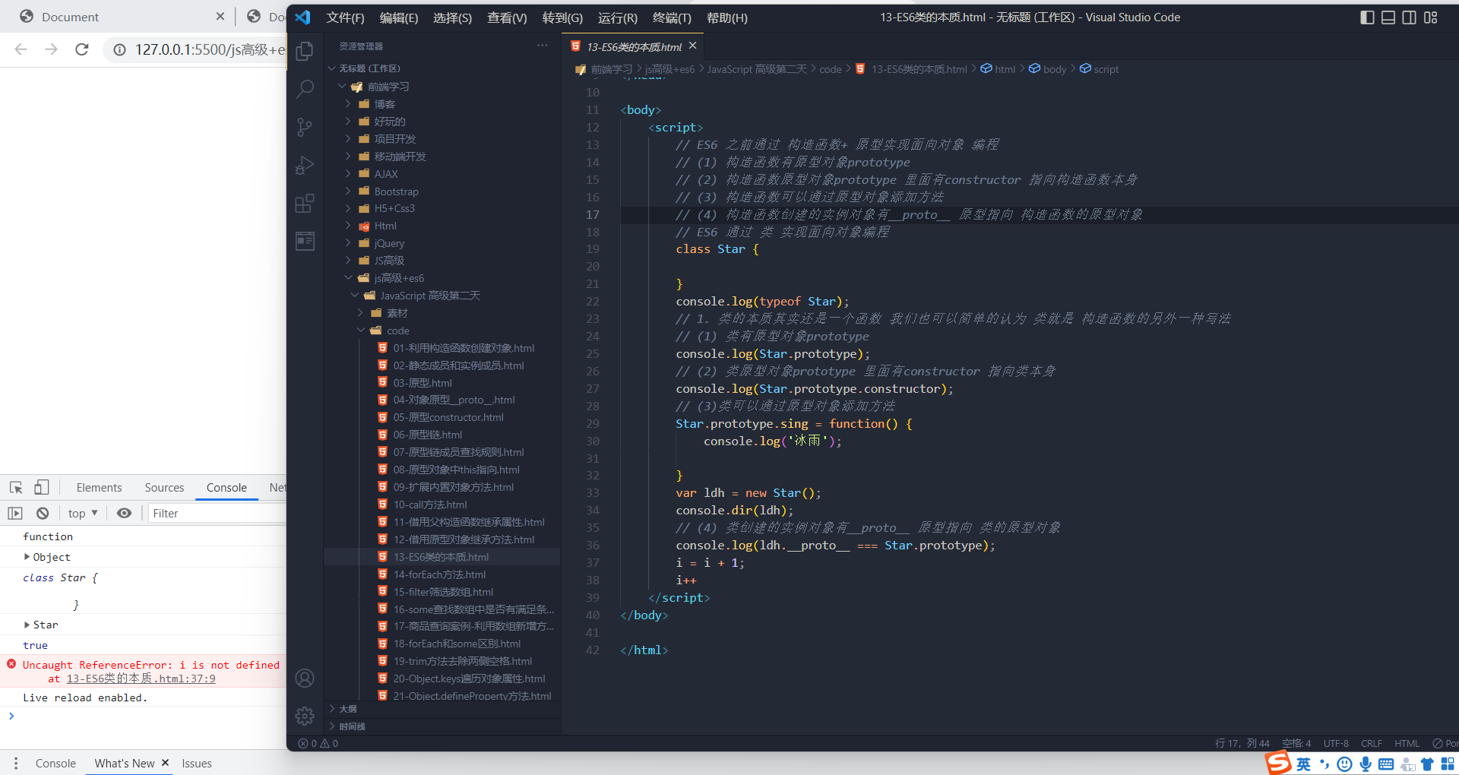This screenshot has height=775, width=1459.
Task: Toggle console sidebar icon
Action: (15, 514)
